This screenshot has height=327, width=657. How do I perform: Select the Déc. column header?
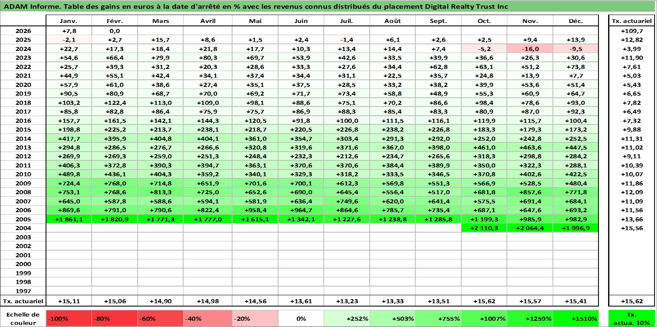coord(575,21)
